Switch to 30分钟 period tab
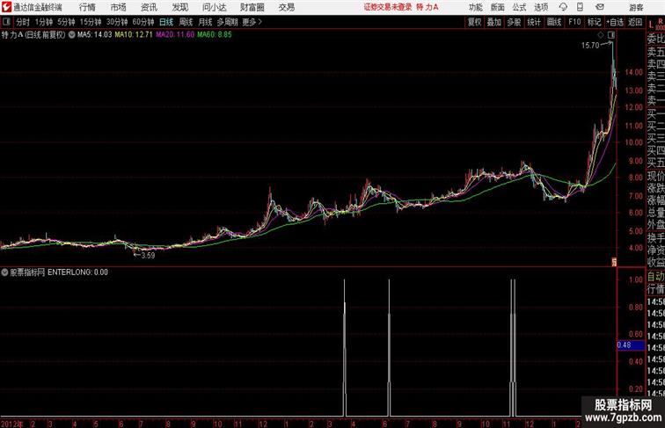Image resolution: width=665 pixels, height=428 pixels. pos(117,22)
